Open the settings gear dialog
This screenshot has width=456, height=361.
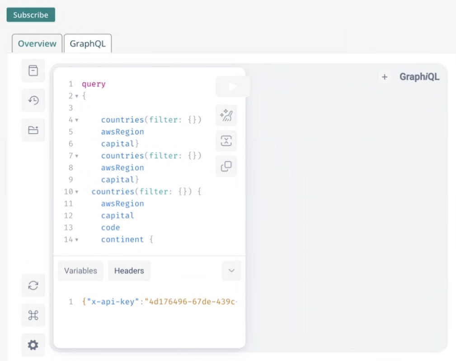click(x=33, y=345)
